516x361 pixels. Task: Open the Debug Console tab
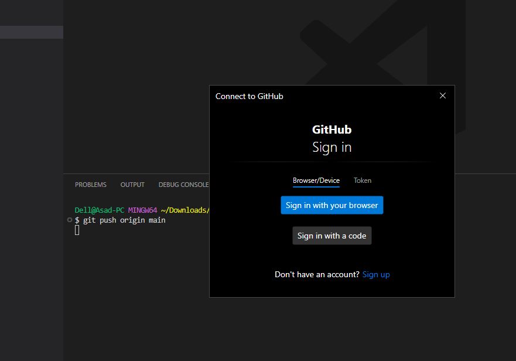[184, 185]
